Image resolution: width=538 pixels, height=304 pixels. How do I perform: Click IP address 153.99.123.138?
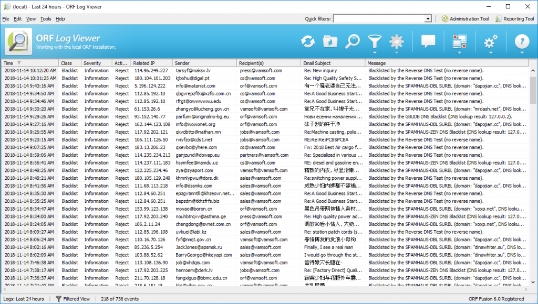pos(151,209)
